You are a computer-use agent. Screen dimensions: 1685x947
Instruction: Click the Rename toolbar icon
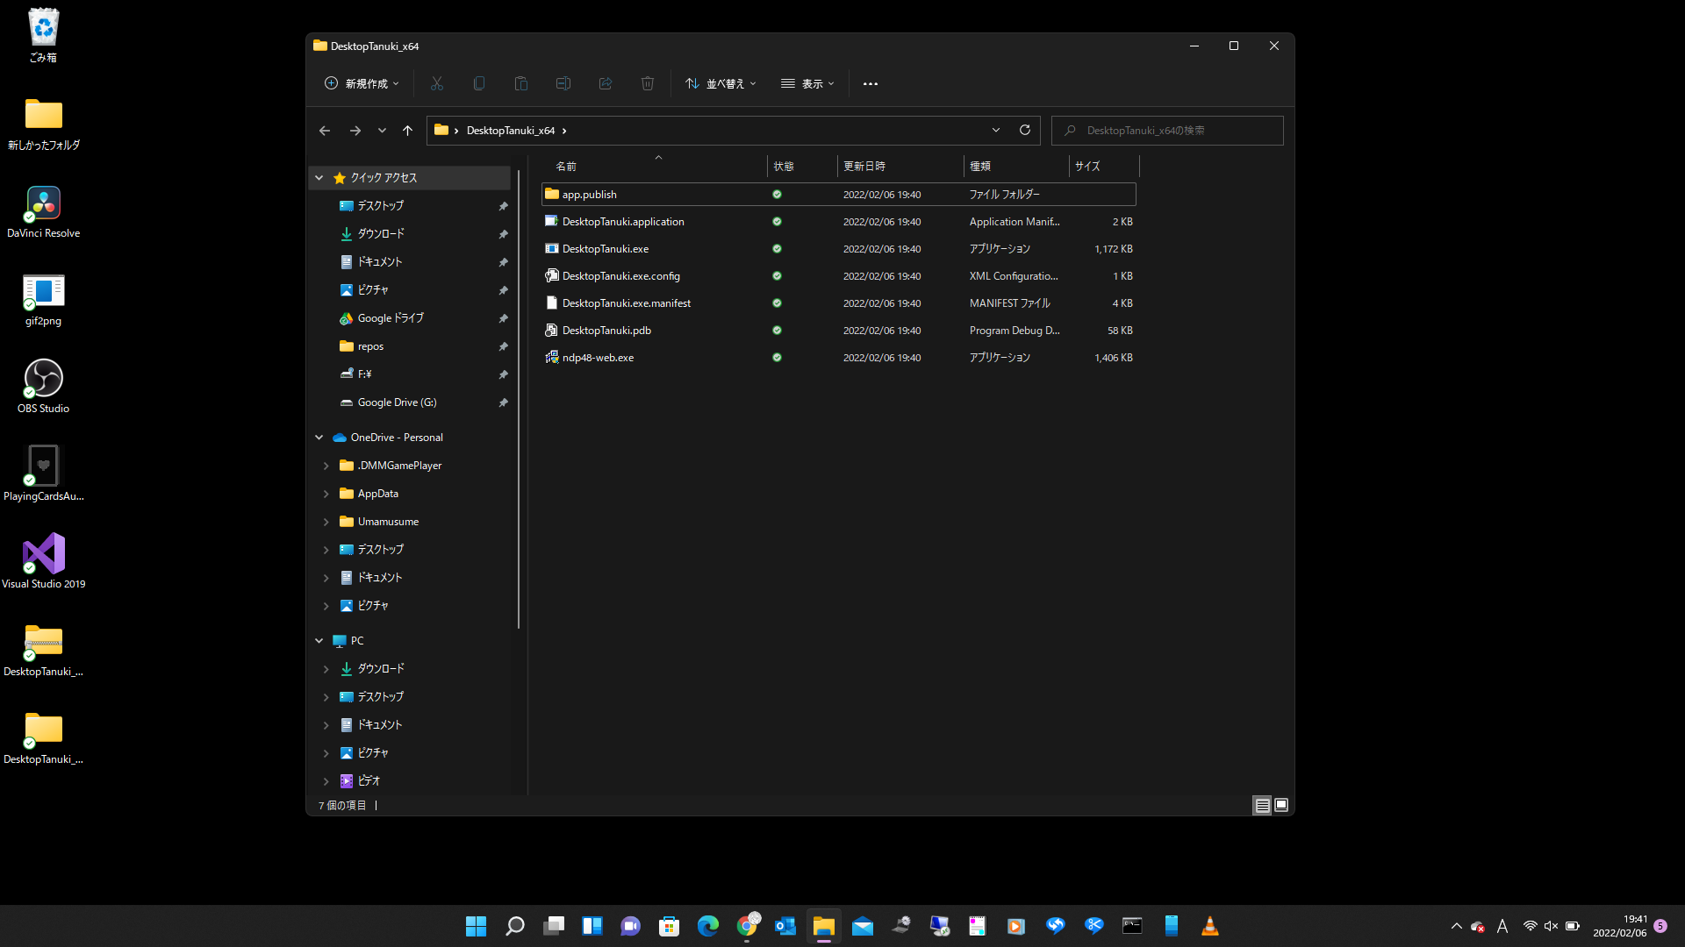click(x=563, y=83)
